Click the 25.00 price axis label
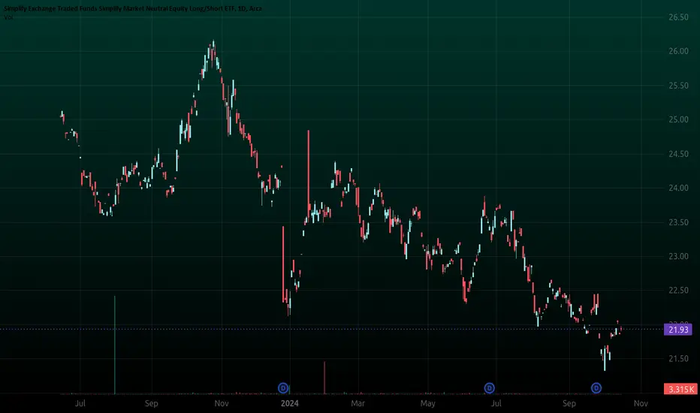700x413 pixels. pos(678,119)
